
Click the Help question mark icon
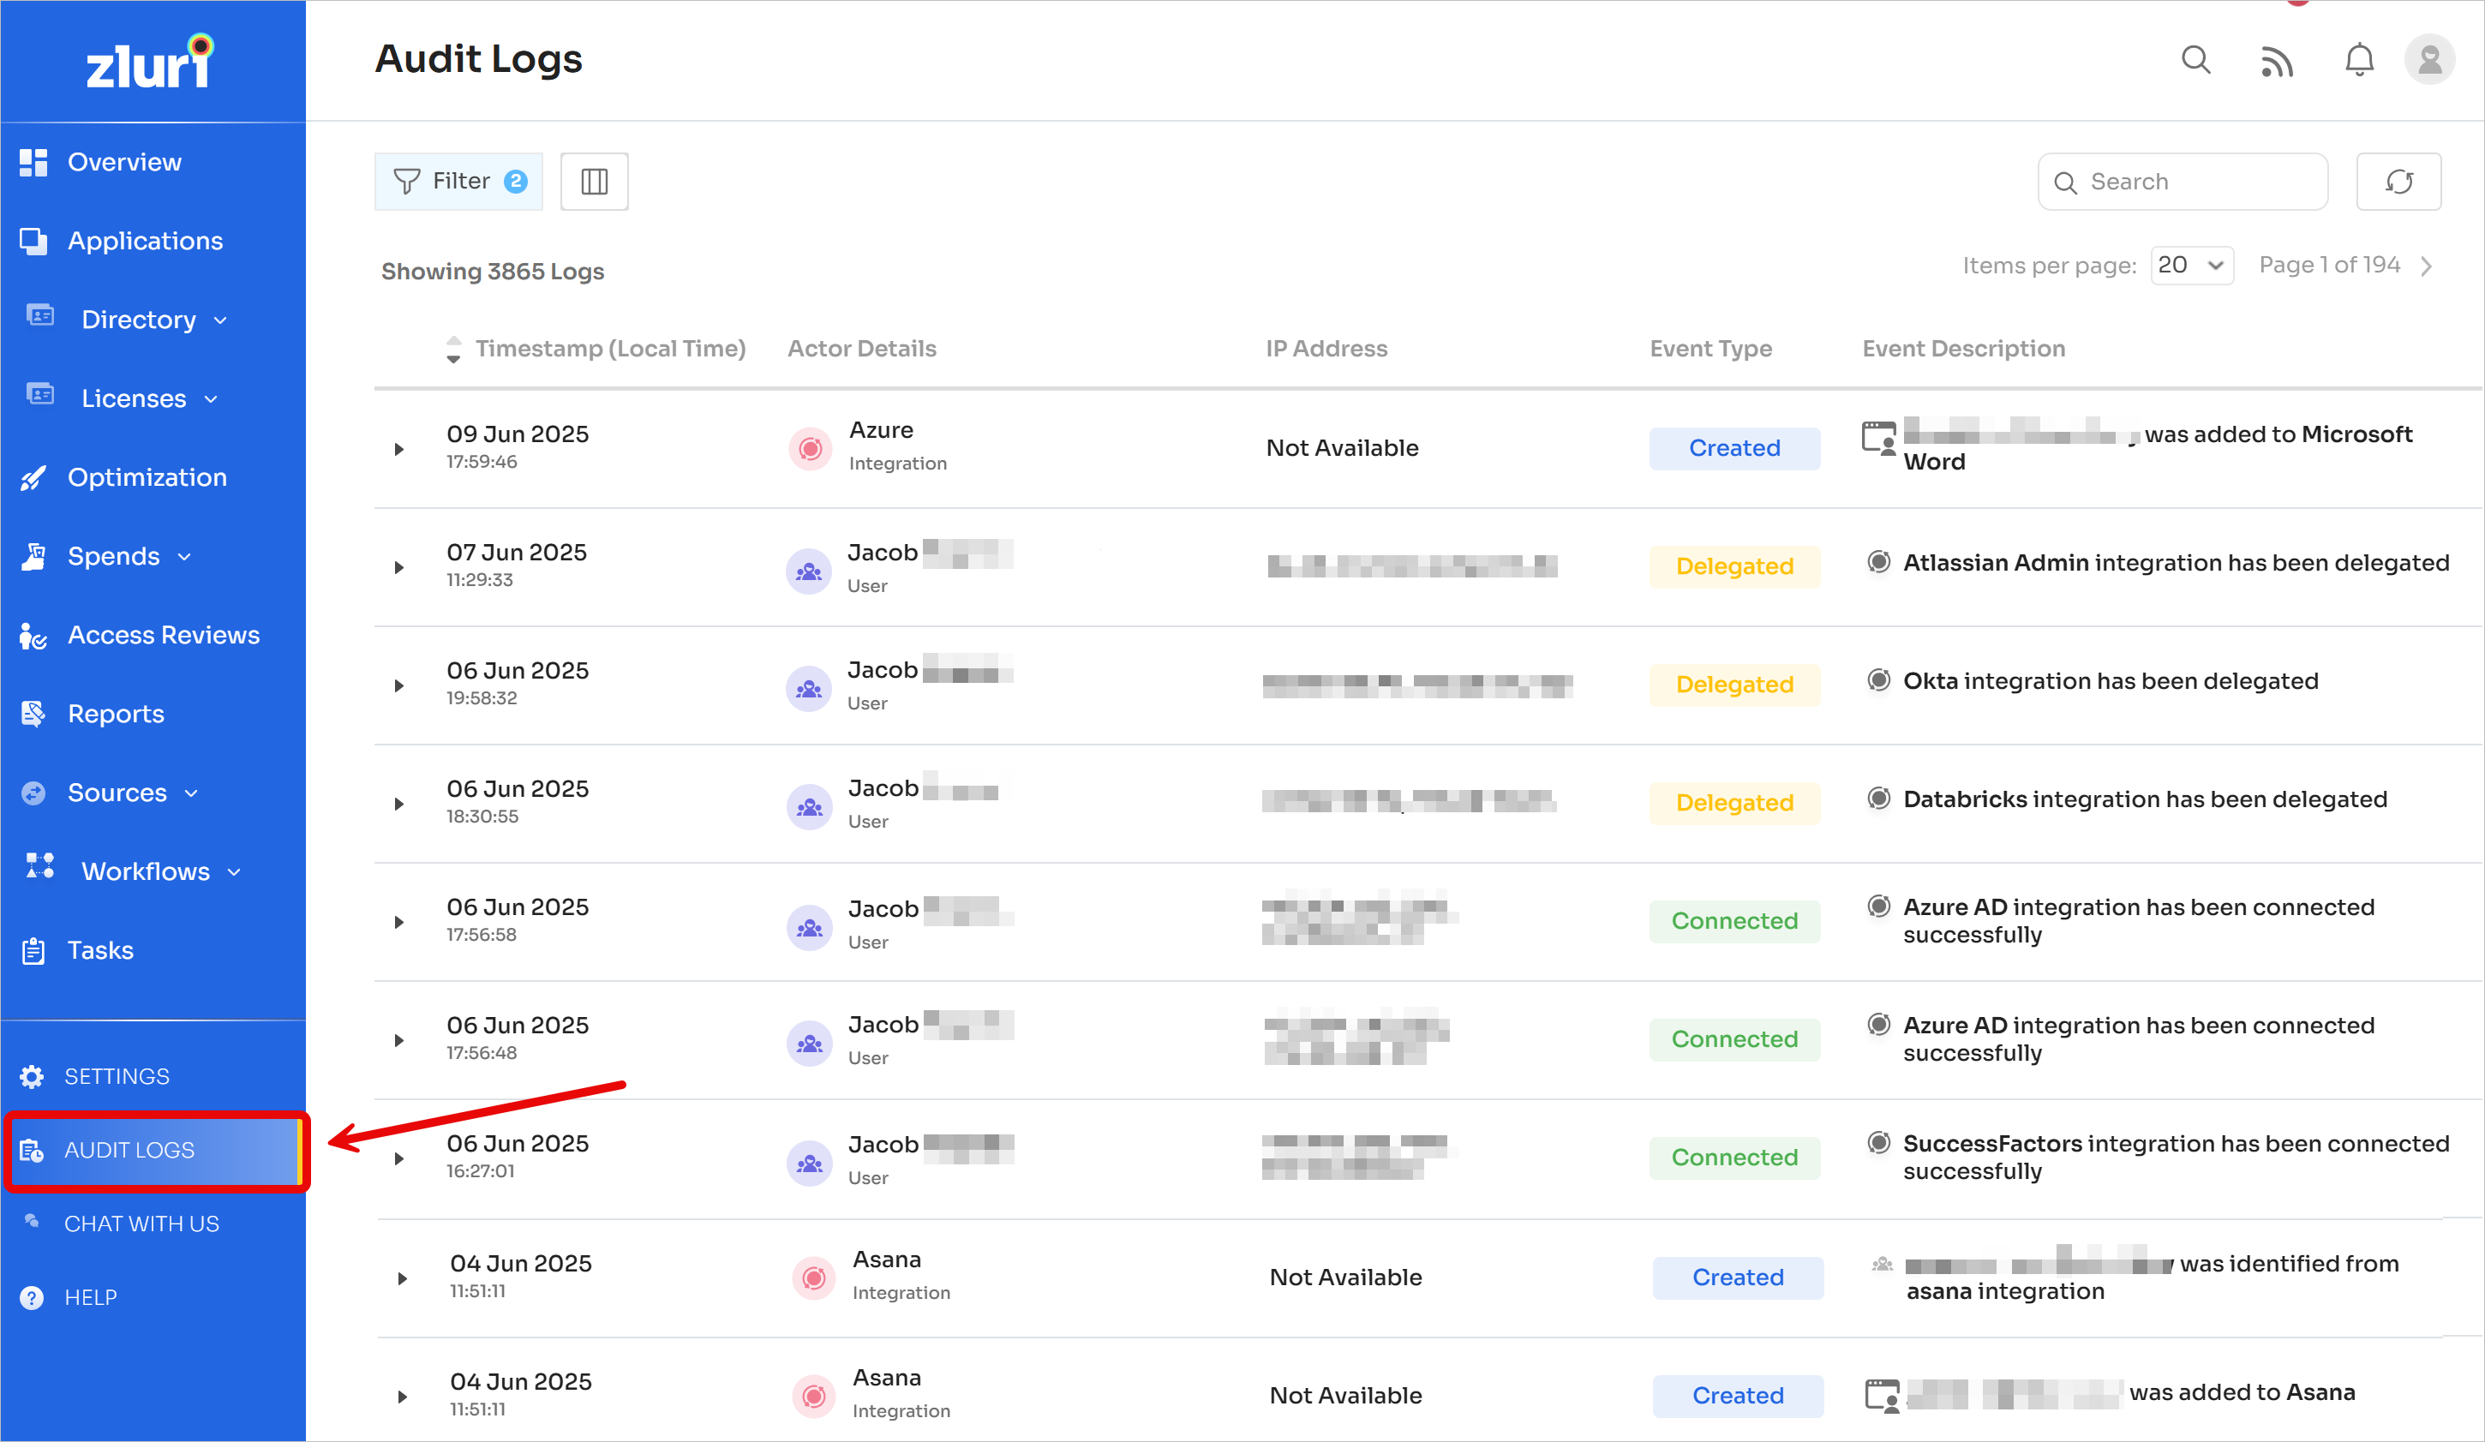coord(32,1297)
